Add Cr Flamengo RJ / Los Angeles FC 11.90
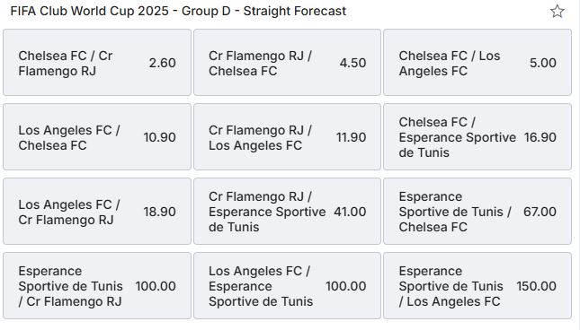 click(287, 137)
